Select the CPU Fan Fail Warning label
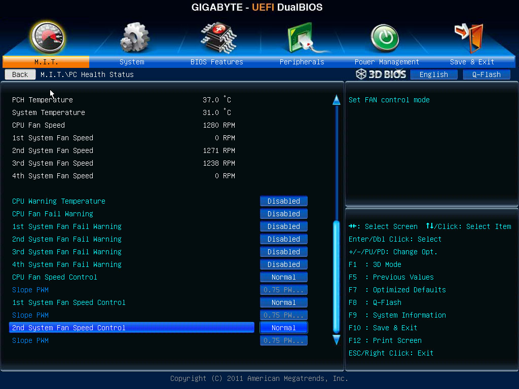The image size is (519, 389). tap(53, 214)
